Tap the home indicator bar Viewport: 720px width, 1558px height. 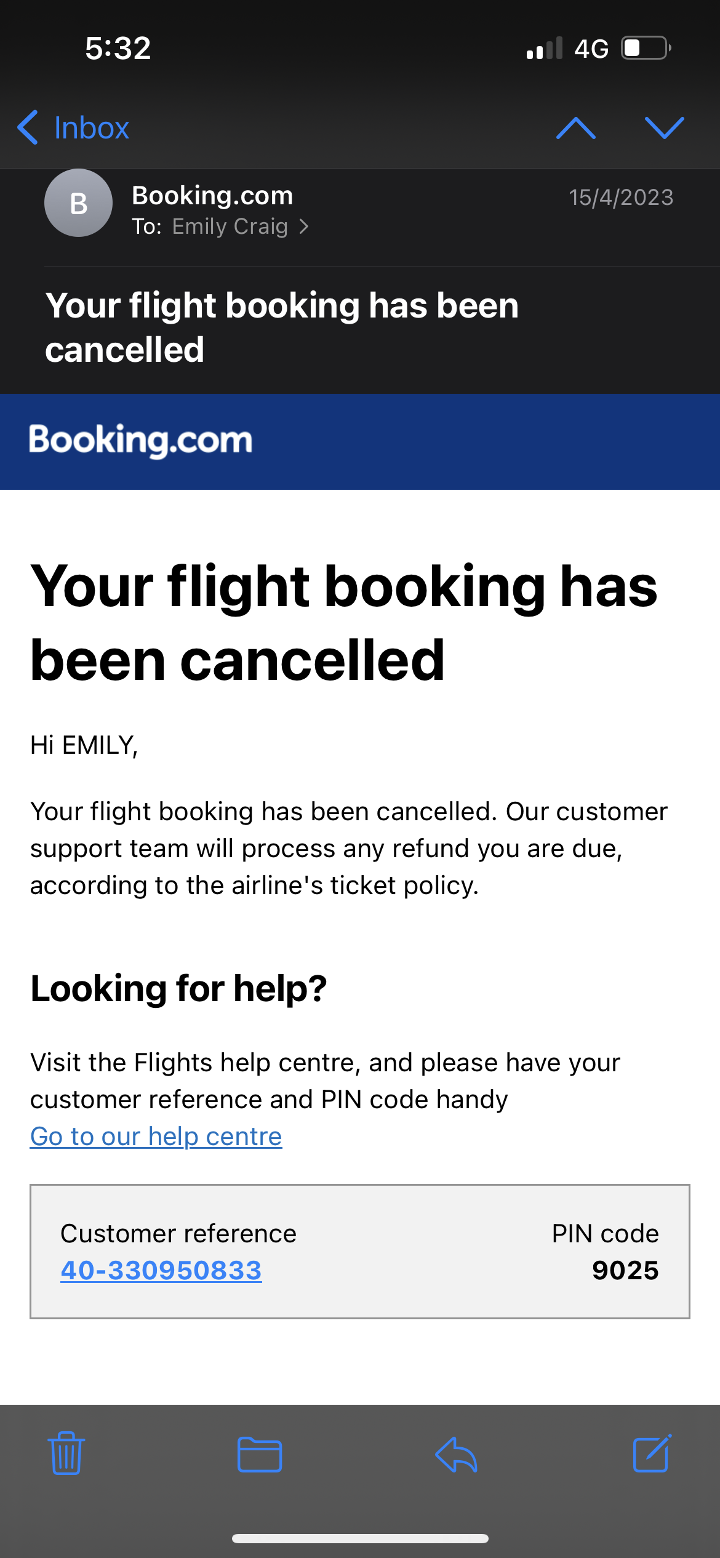coord(360,1538)
